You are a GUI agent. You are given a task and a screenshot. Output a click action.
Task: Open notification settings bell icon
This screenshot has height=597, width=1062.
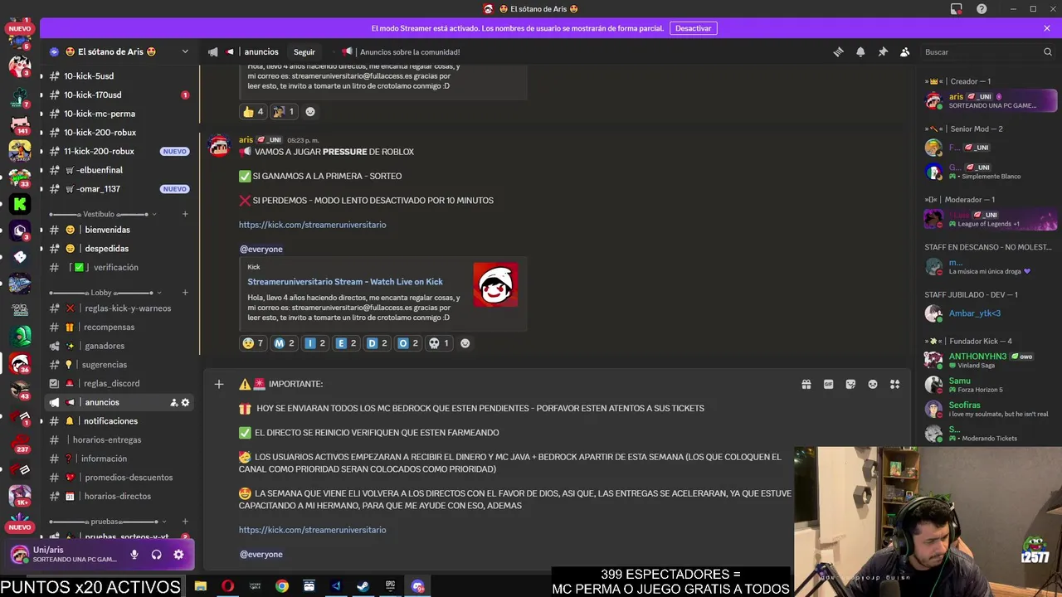[860, 51]
